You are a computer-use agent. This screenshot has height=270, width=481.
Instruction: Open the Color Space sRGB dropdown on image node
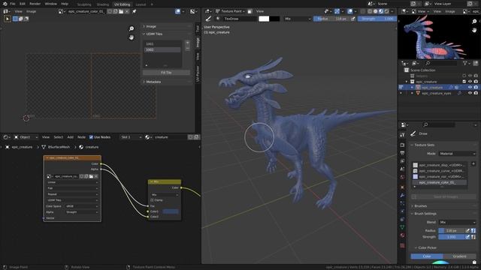(82, 206)
